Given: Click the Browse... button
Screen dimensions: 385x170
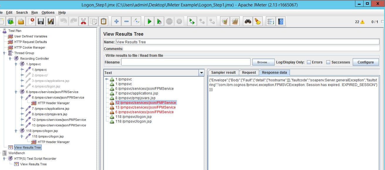Looking at the screenshot, I should pyautogui.click(x=263, y=62).
